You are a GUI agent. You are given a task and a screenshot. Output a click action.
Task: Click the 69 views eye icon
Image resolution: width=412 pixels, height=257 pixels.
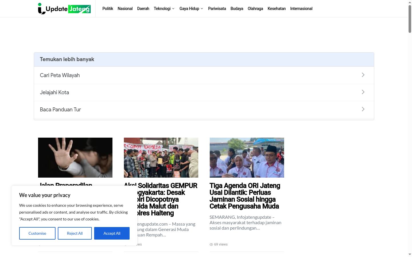(x=211, y=244)
